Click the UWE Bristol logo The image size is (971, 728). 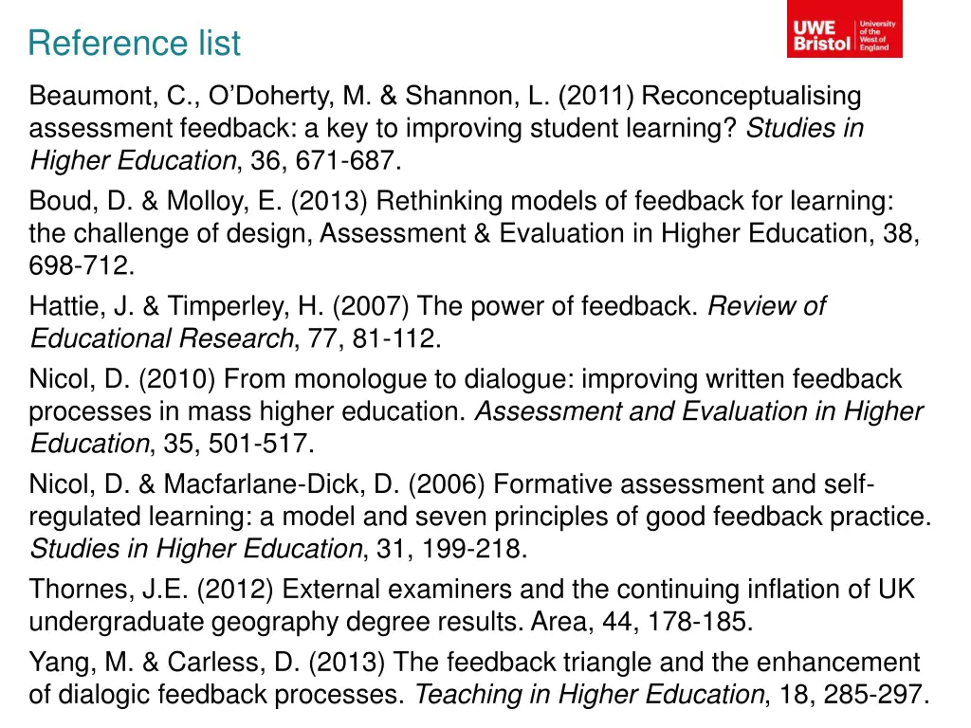point(845,29)
